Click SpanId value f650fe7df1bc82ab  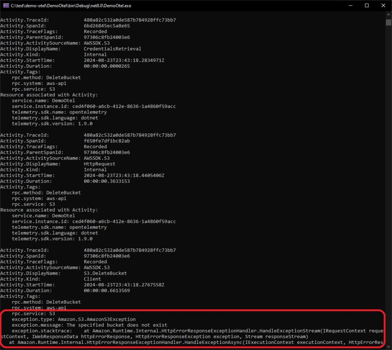click(x=107, y=141)
